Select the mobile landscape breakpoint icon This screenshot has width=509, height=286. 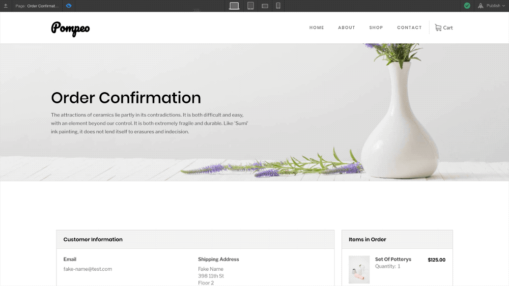coord(265,6)
